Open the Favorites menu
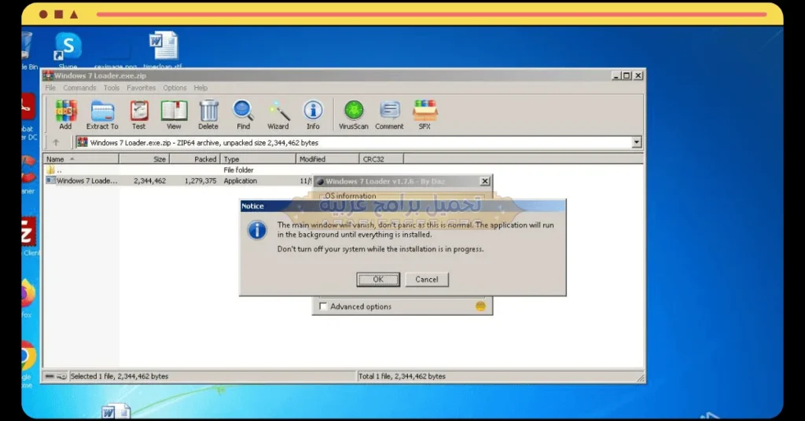 pos(142,88)
